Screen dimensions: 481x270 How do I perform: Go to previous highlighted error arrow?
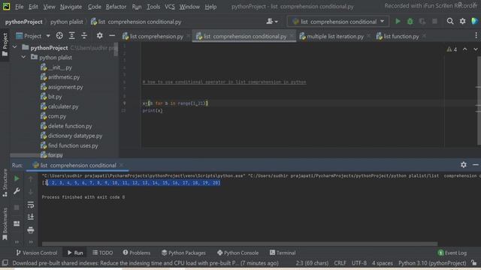(x=464, y=49)
